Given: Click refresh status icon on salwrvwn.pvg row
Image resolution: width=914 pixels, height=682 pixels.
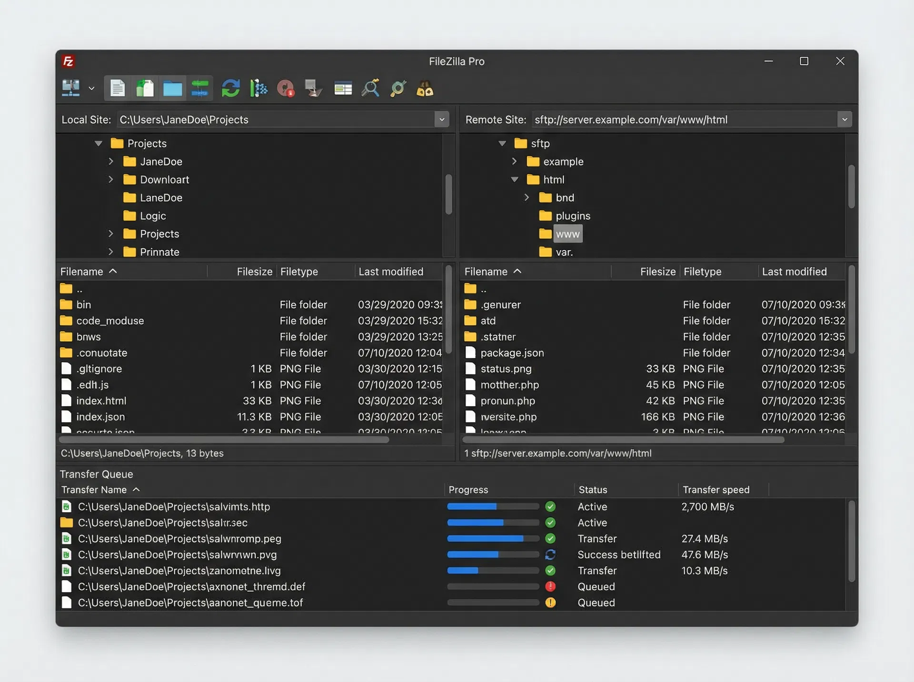Looking at the screenshot, I should pos(550,555).
